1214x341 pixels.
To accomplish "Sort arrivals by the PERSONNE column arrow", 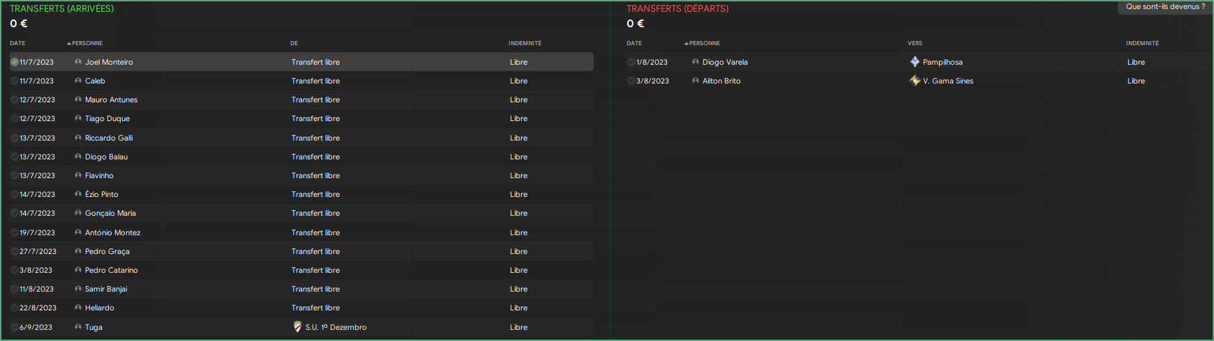I will pos(69,43).
